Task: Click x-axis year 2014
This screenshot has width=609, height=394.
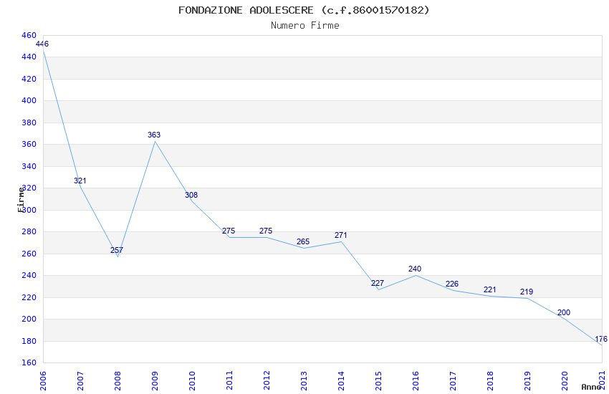Action: click(x=341, y=380)
